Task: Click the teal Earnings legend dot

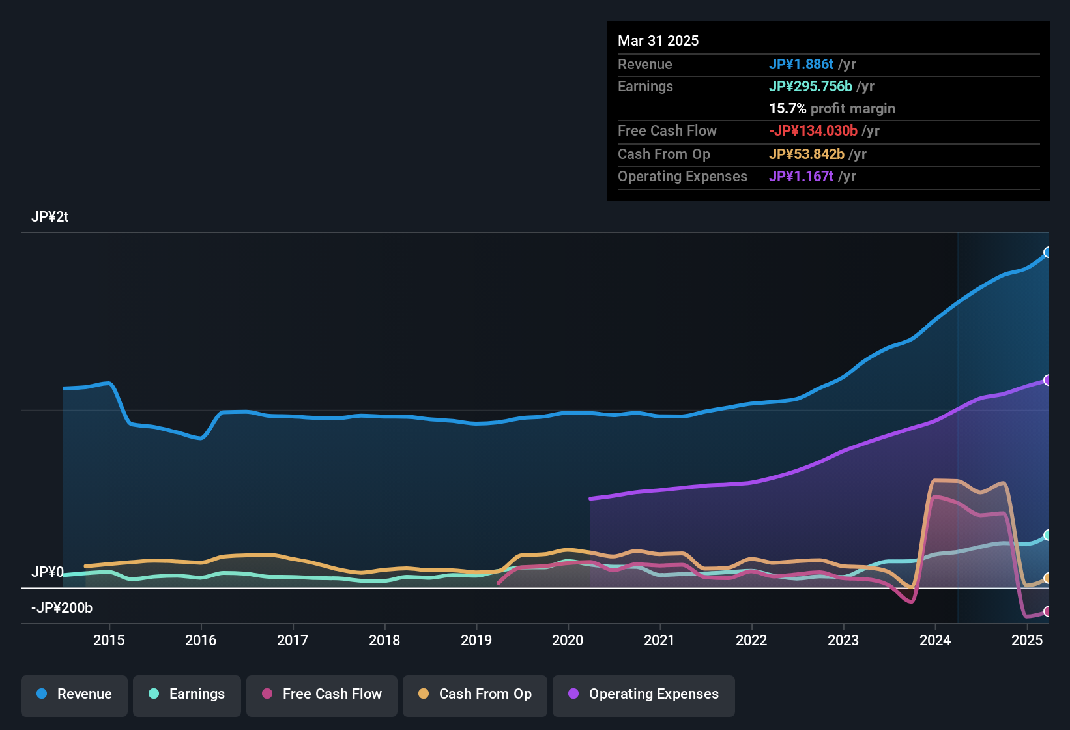Action: [154, 694]
